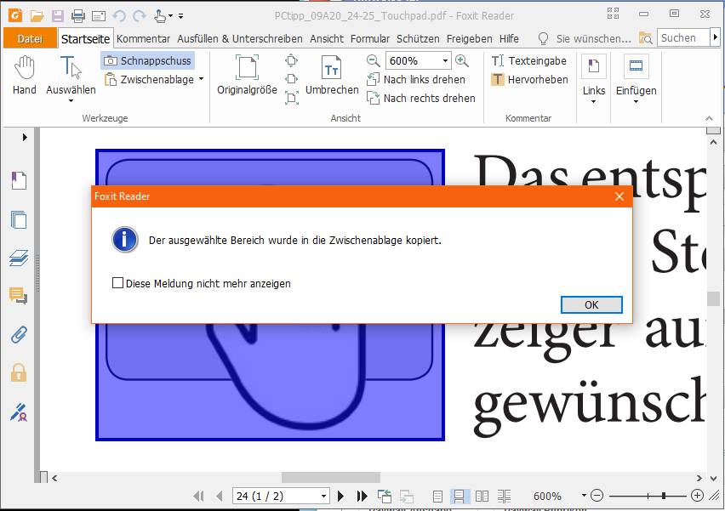Screen dimensions: 725x511
Task: Open the Freigeben tab
Action: 470,39
